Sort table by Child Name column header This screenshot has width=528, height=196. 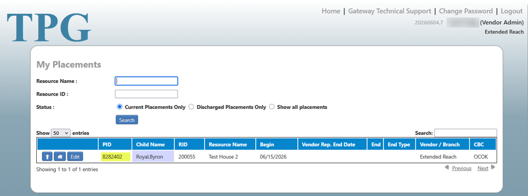153,145
